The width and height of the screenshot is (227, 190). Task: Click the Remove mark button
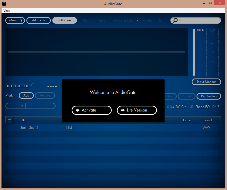[45, 96]
